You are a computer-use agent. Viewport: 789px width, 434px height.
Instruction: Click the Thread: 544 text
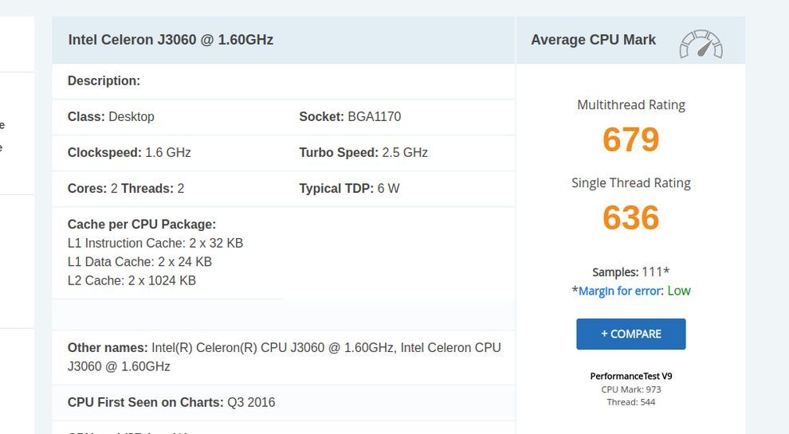pos(630,402)
